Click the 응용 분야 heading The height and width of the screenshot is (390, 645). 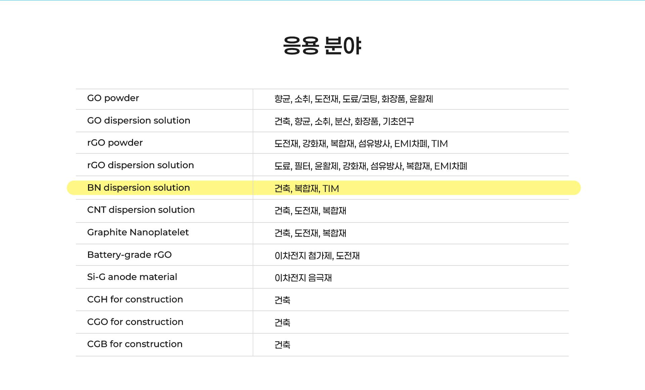click(x=322, y=45)
